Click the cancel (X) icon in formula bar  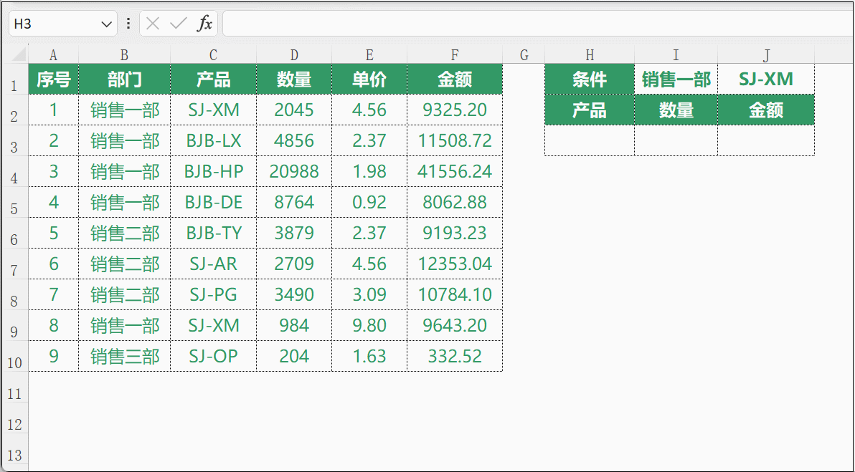(153, 24)
